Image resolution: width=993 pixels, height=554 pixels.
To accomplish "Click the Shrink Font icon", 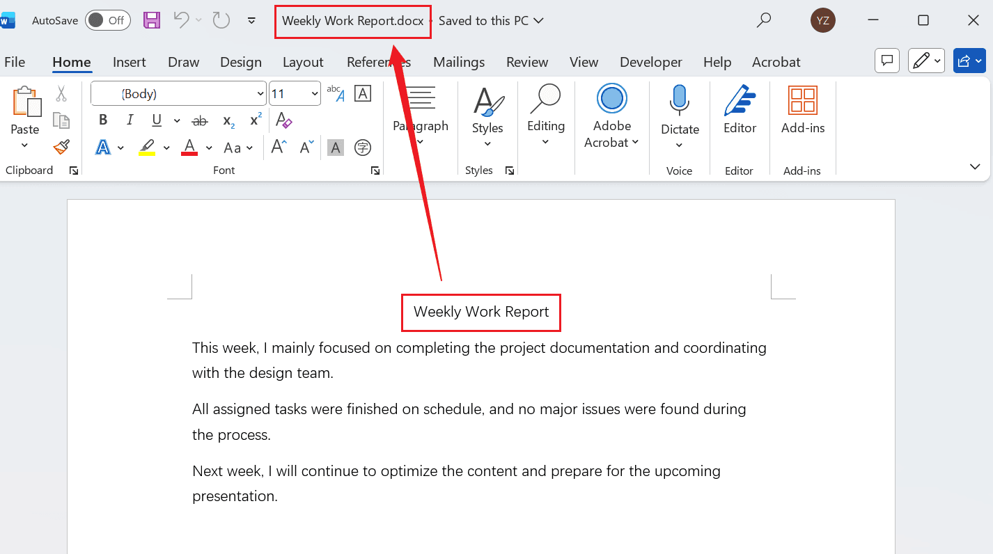I will [x=307, y=147].
